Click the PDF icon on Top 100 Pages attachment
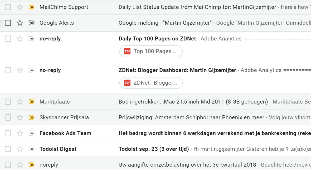 [127, 51]
